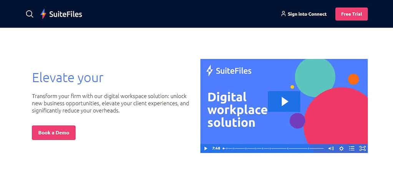Click the SuiteFiles logo in header
Image resolution: width=393 pixels, height=183 pixels.
click(61, 14)
